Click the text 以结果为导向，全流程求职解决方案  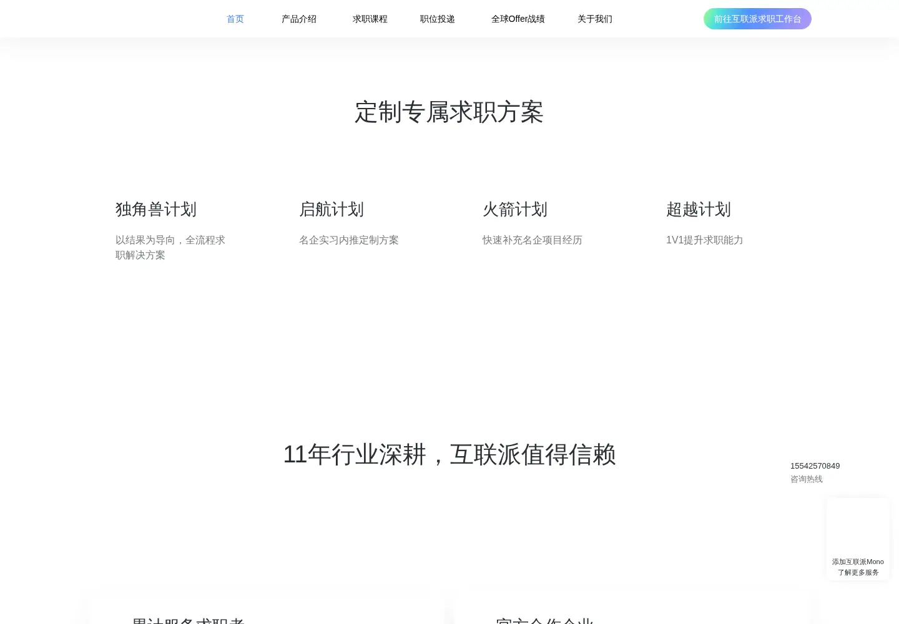click(x=170, y=247)
